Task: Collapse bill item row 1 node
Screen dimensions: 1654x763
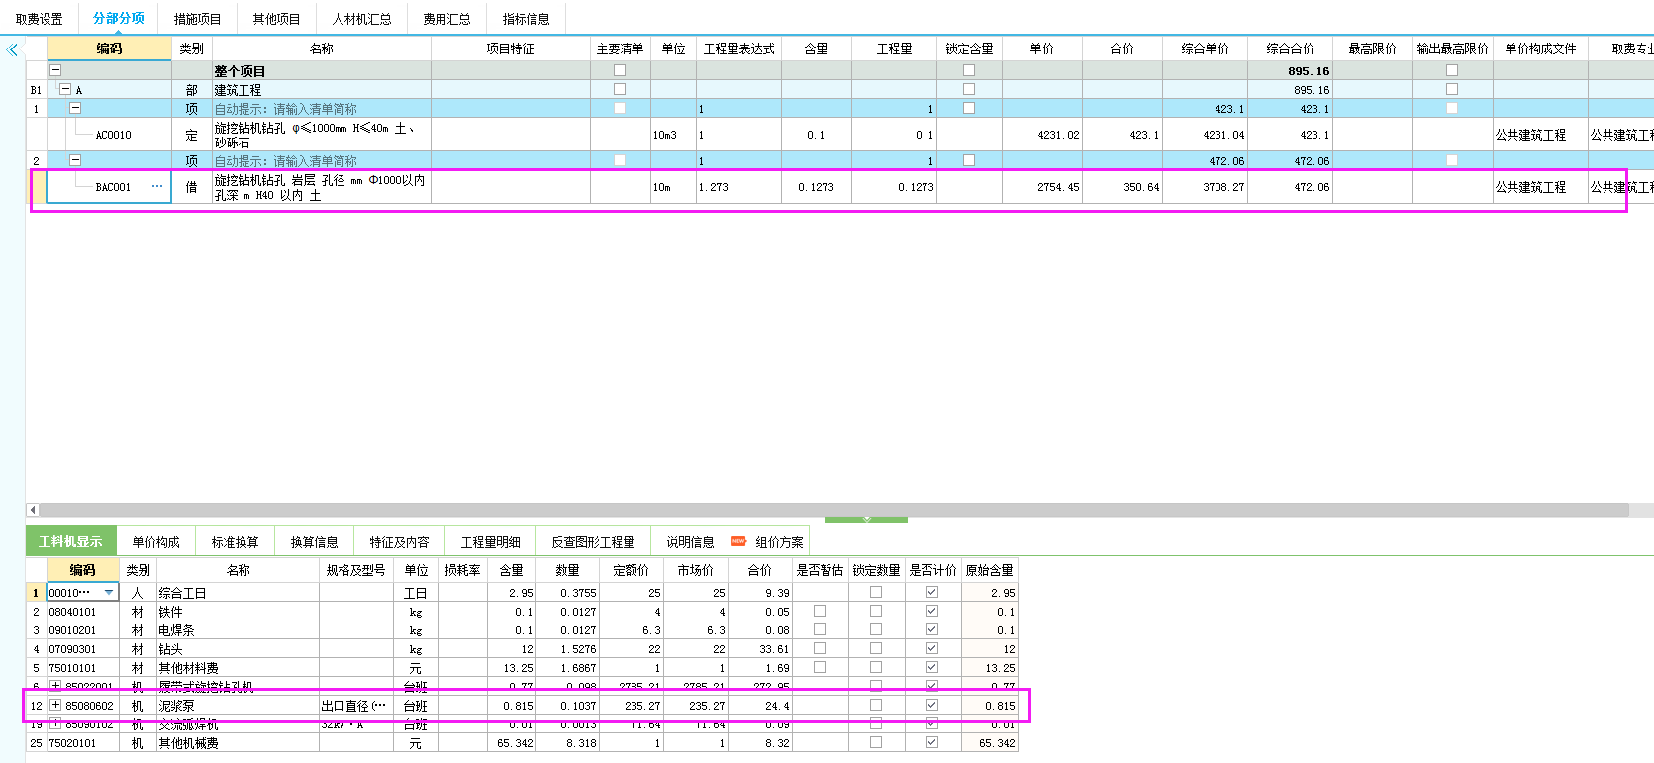Action: 75,108
